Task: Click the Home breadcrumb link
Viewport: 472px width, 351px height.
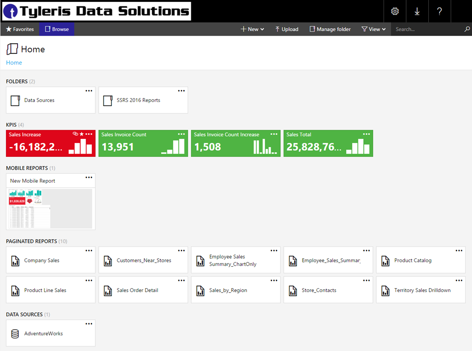Action: tap(14, 63)
